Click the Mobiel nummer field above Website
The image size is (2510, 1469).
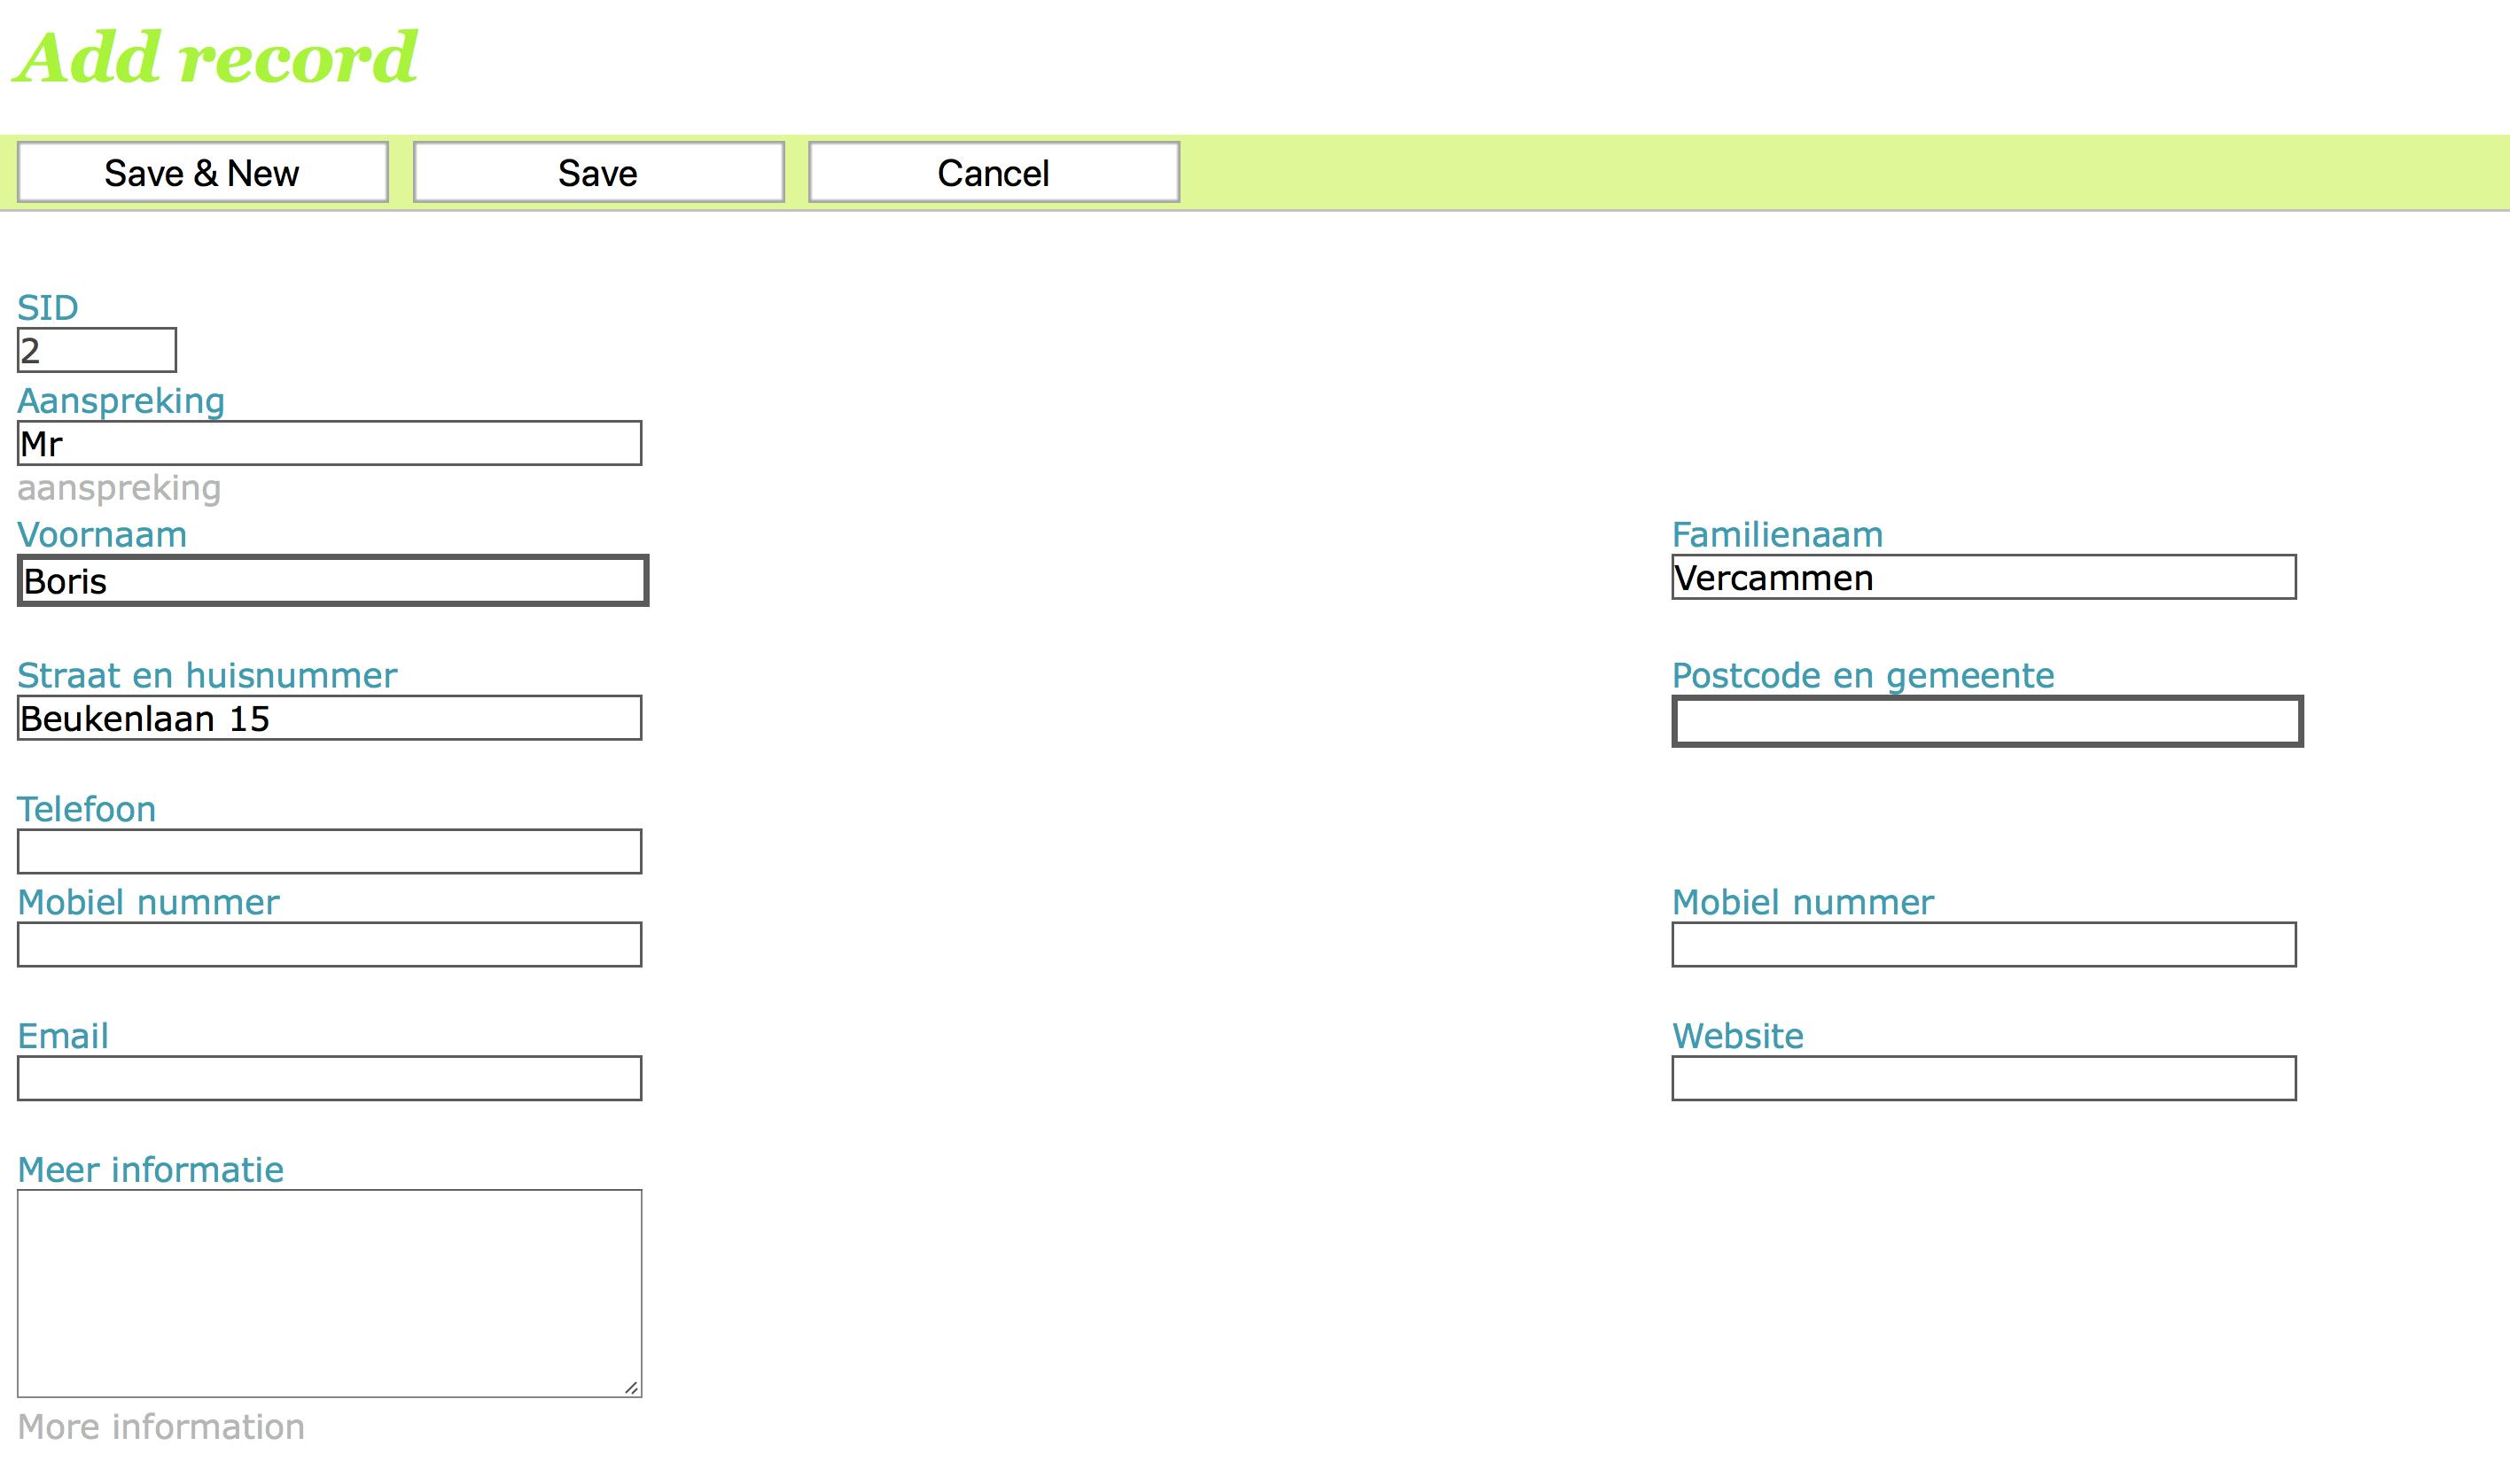click(x=1984, y=944)
